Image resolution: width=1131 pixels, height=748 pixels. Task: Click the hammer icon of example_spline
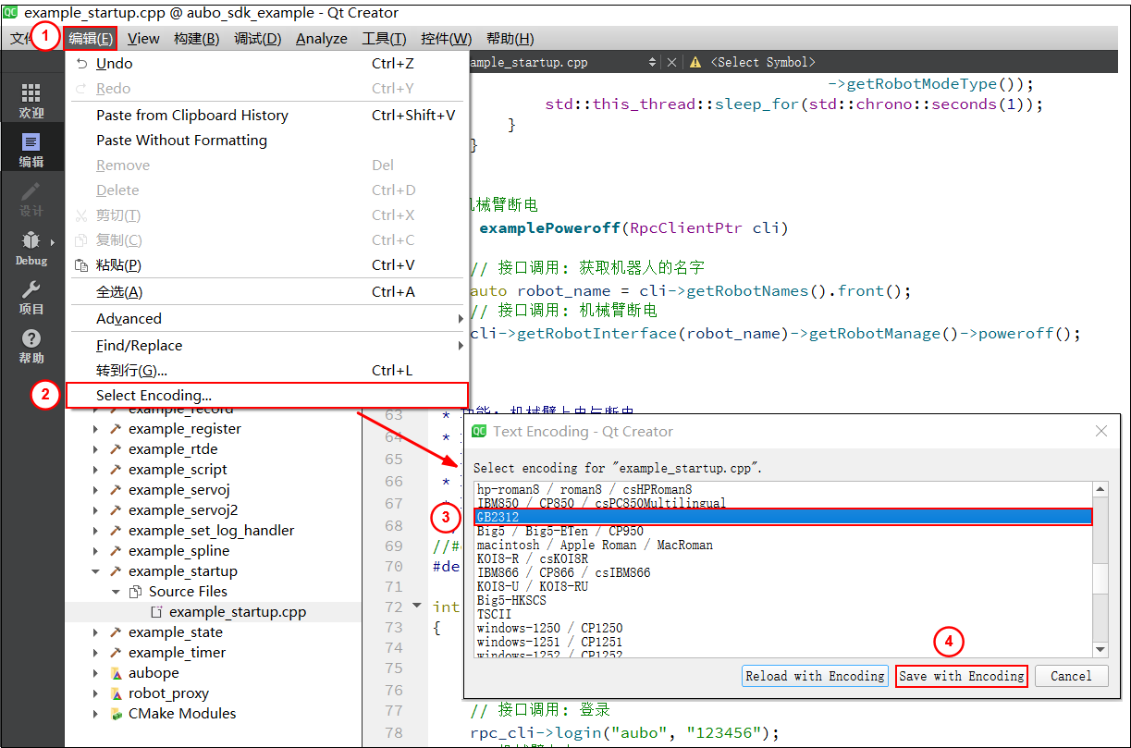116,551
